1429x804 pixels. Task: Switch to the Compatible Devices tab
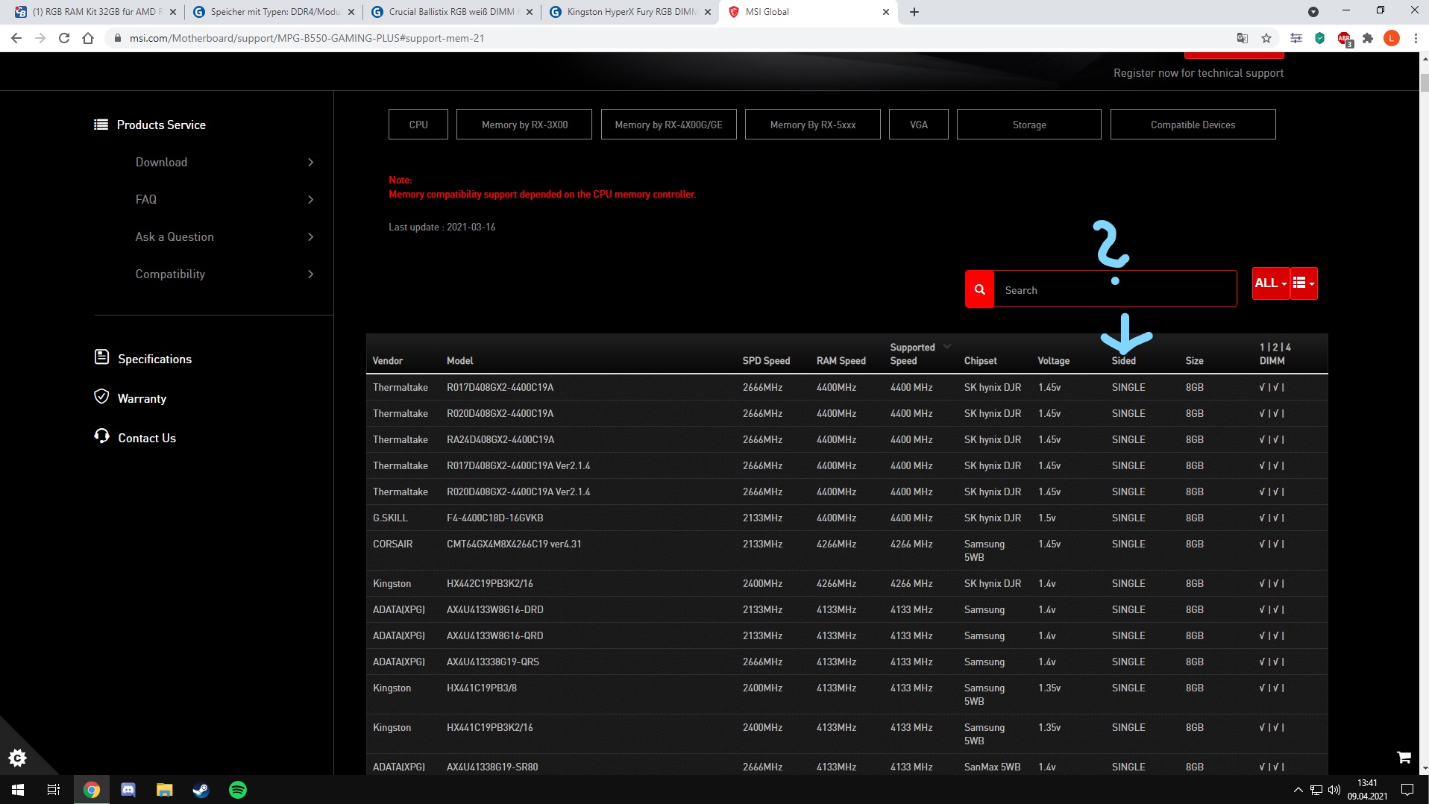(1192, 124)
